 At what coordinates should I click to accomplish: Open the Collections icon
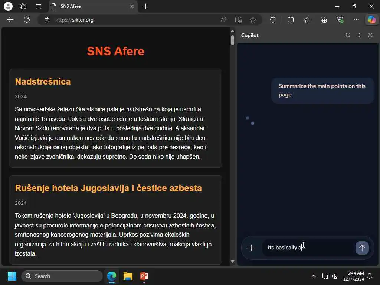click(x=324, y=20)
